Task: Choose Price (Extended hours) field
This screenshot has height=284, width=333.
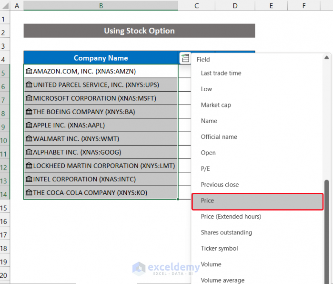Action: click(257, 217)
